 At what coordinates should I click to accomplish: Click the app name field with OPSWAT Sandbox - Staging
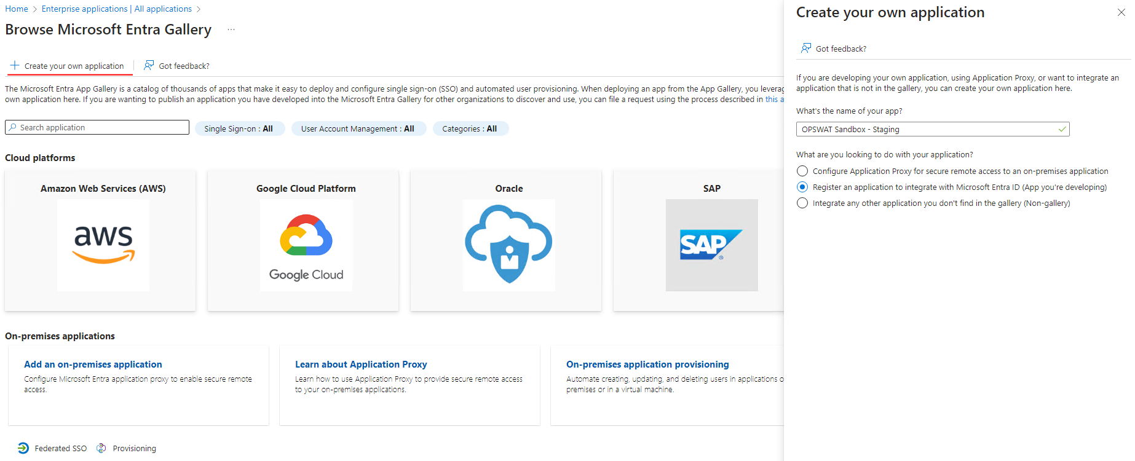[x=933, y=129]
